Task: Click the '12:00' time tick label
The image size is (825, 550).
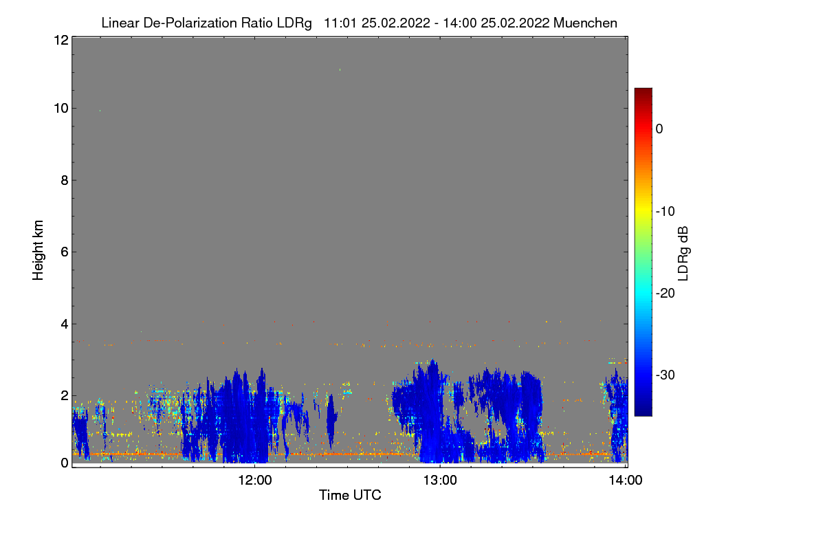Action: [254, 481]
